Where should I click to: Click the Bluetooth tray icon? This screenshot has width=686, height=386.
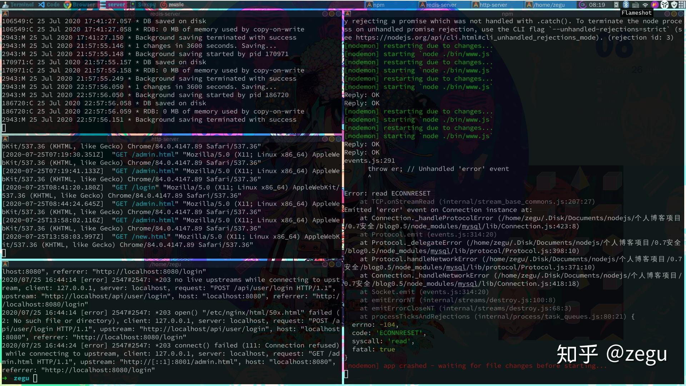[626, 5]
